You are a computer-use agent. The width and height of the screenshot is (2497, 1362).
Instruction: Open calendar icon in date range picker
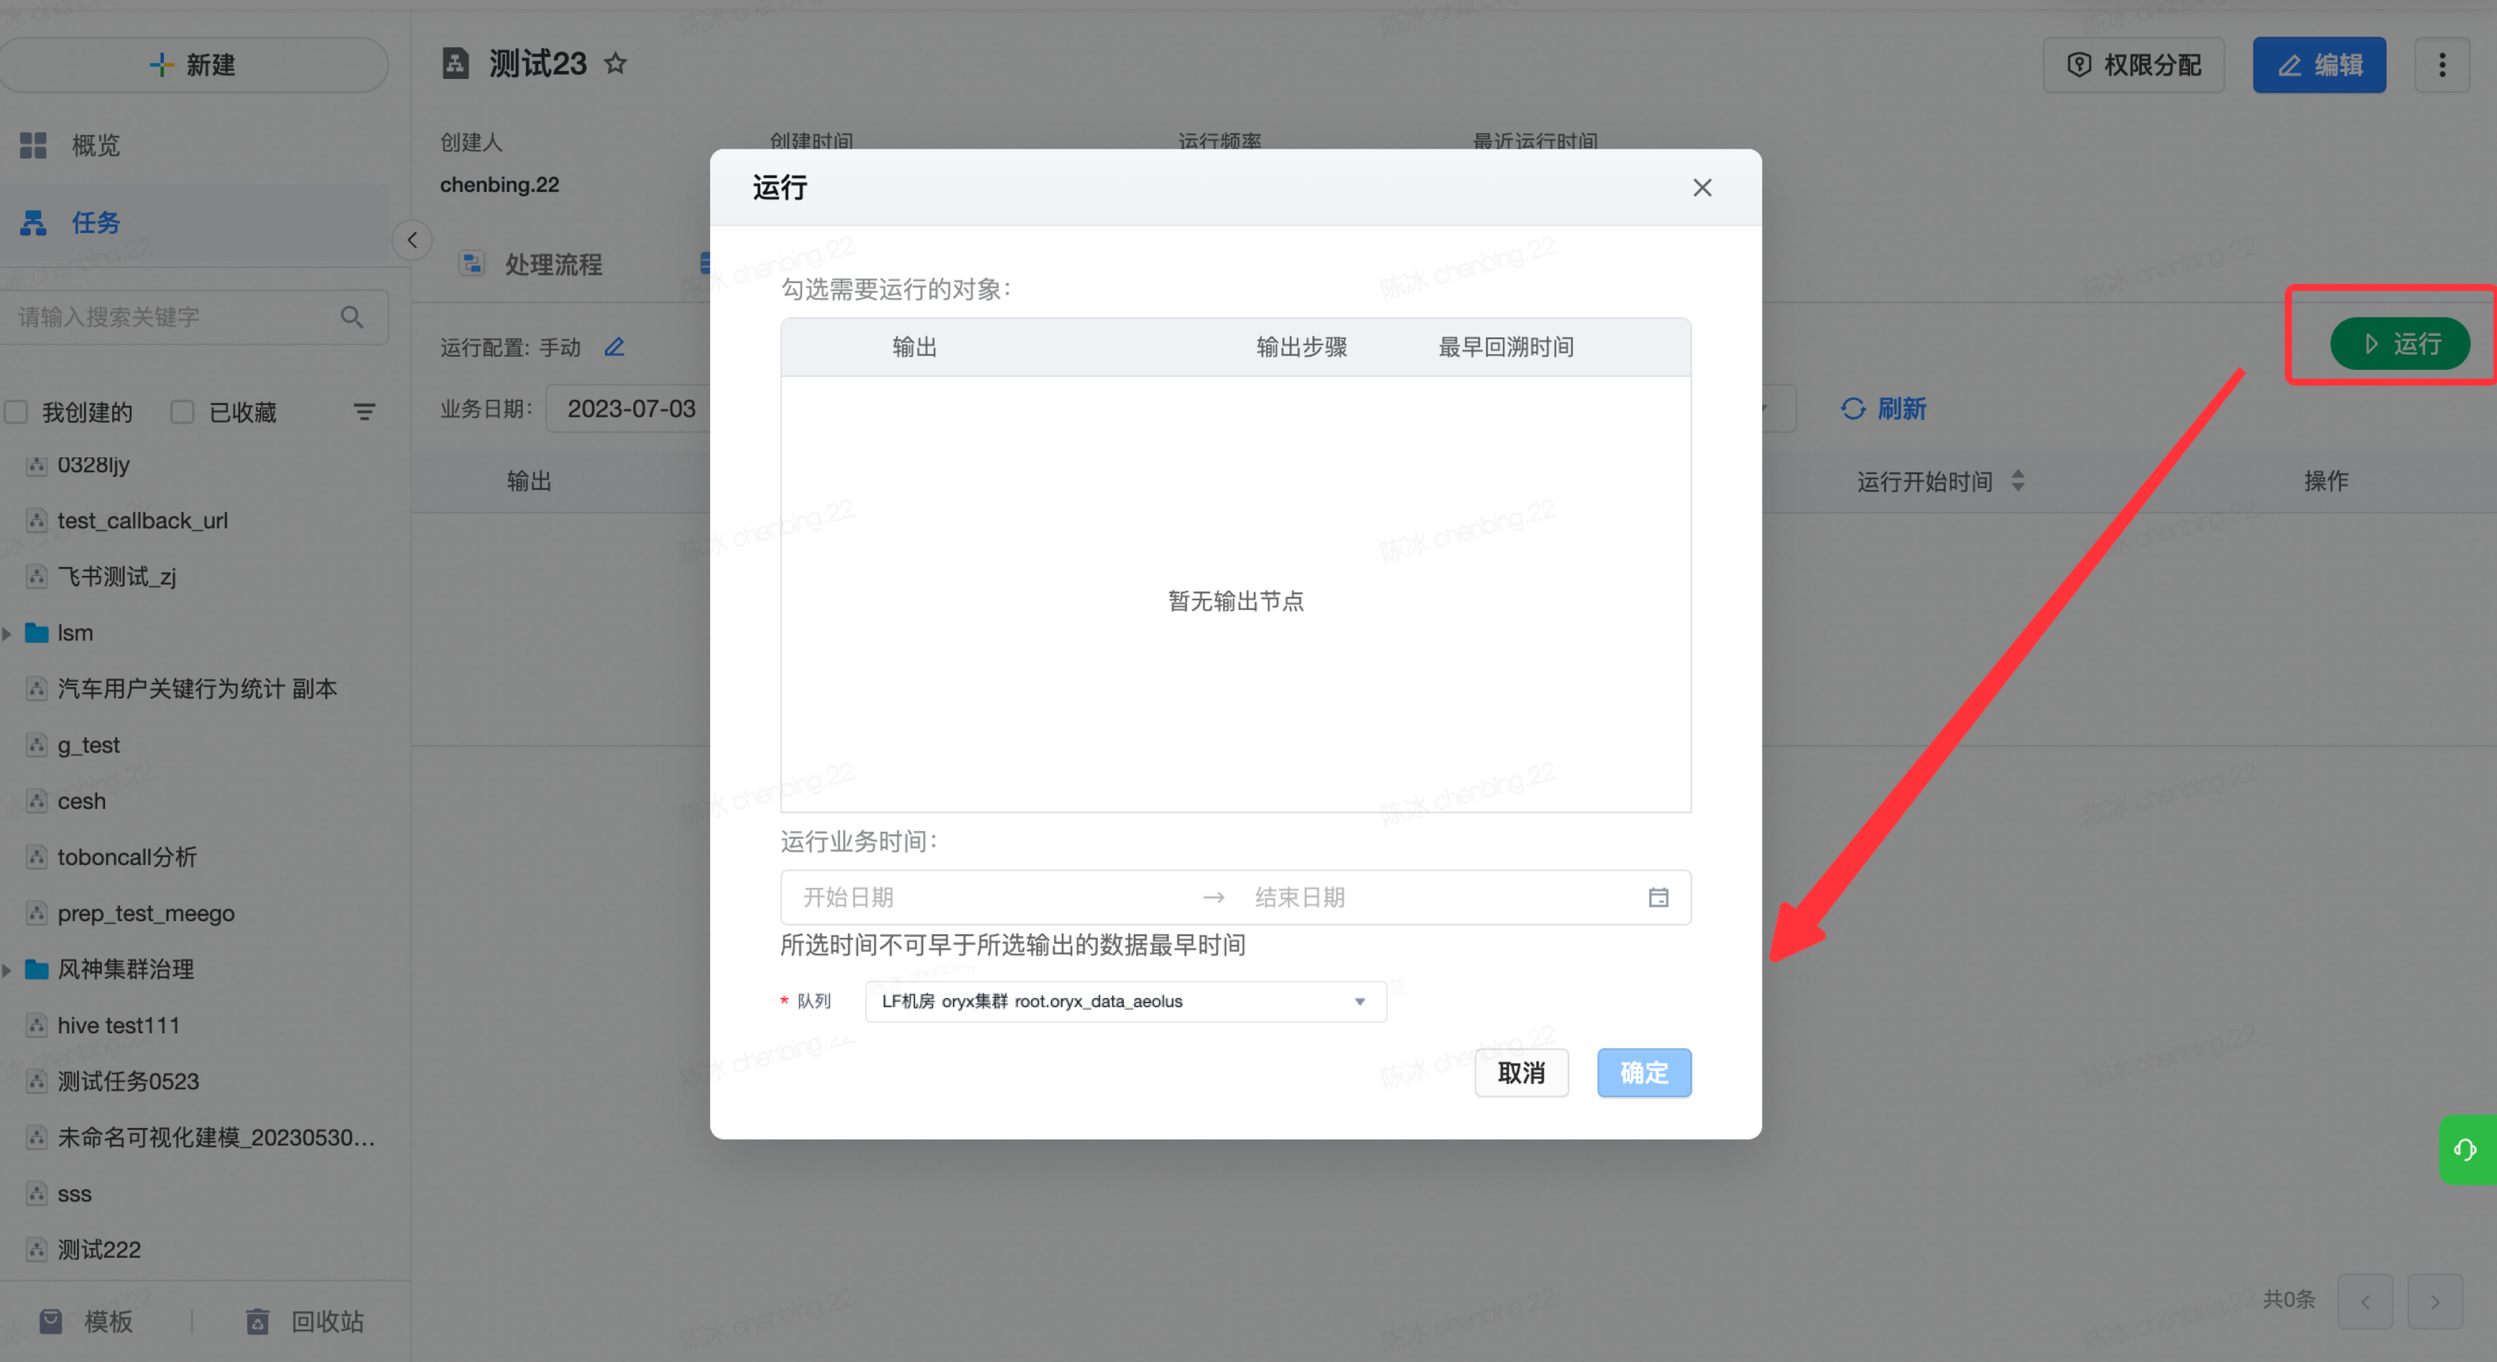point(1658,897)
